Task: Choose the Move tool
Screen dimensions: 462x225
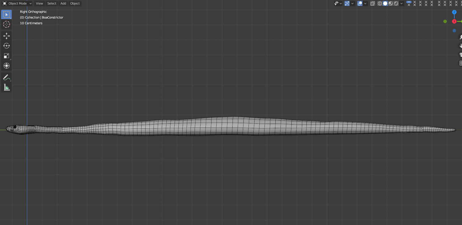Action: coord(6,36)
